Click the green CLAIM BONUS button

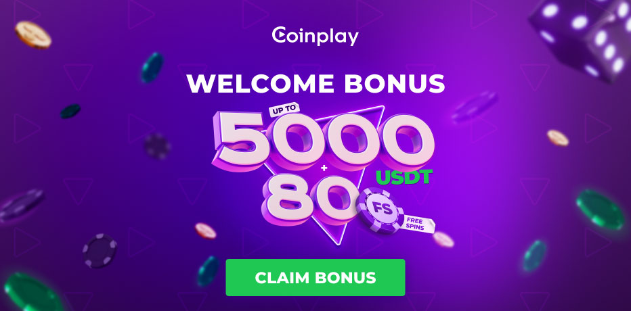pyautogui.click(x=315, y=278)
